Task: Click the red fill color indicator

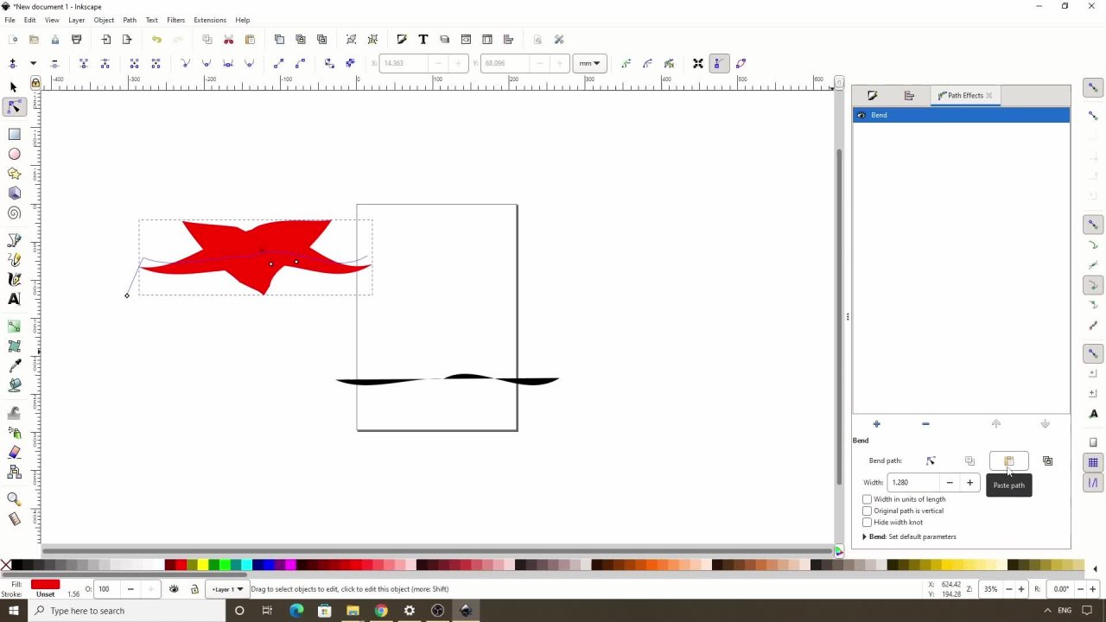Action: point(45,585)
